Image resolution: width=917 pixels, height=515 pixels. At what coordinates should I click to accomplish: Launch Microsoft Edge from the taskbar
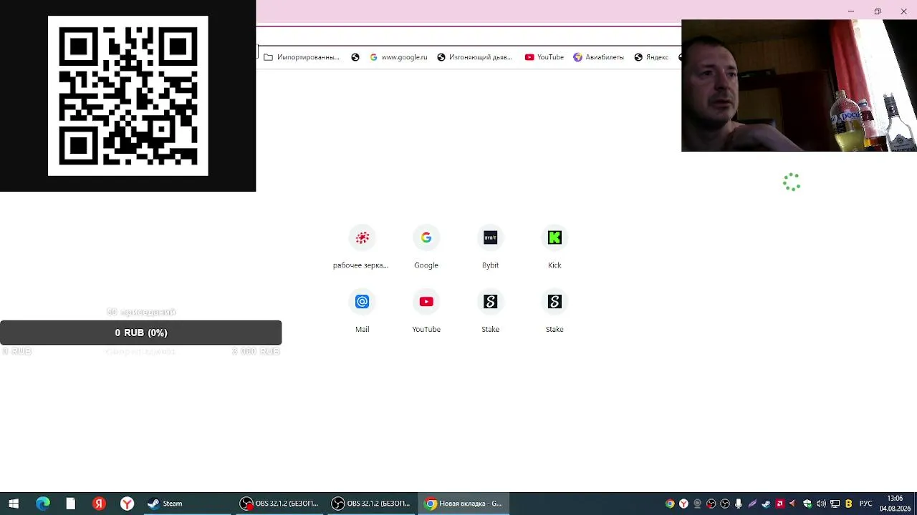click(43, 504)
